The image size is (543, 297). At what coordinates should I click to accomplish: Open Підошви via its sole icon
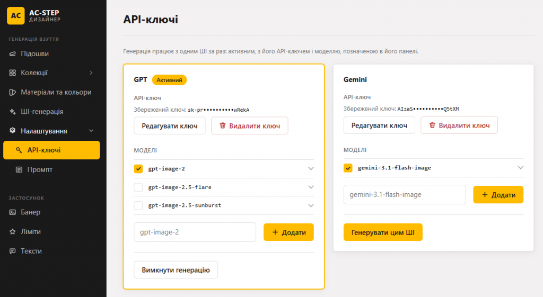(13, 53)
